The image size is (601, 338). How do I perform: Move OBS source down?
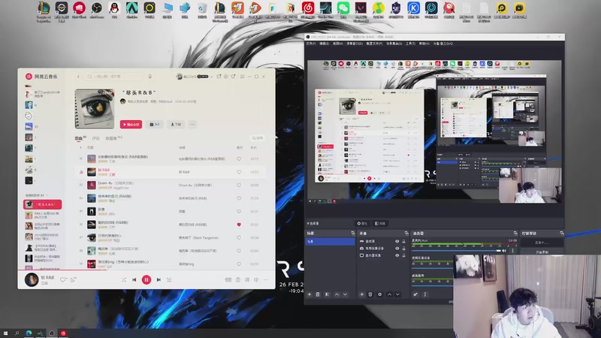pyautogui.click(x=398, y=294)
